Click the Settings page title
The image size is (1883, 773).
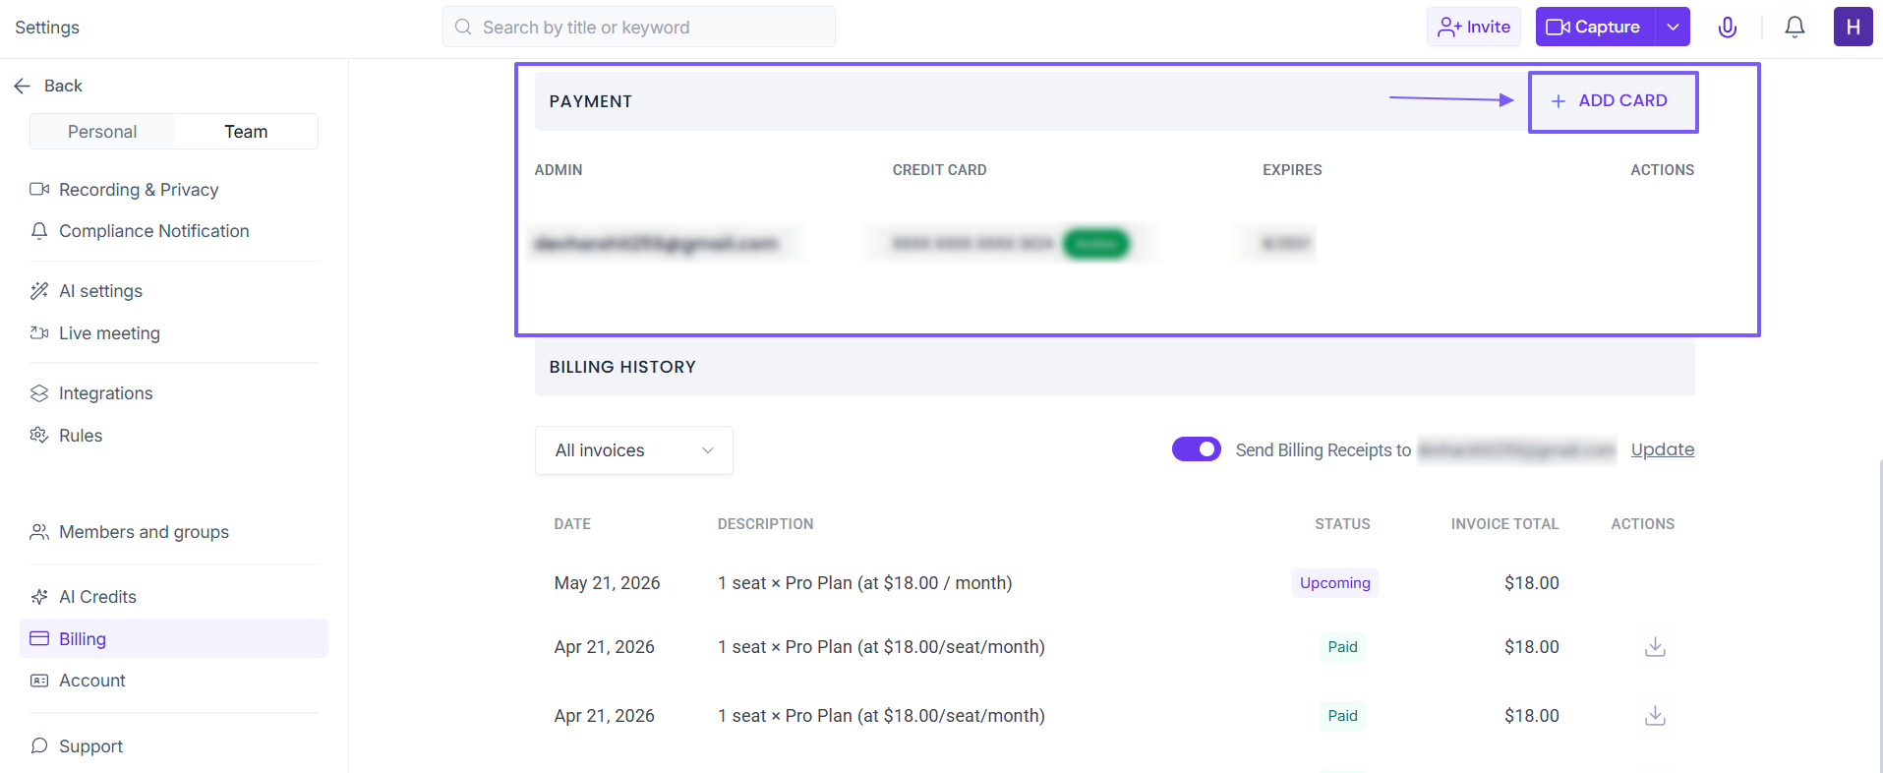pyautogui.click(x=47, y=28)
